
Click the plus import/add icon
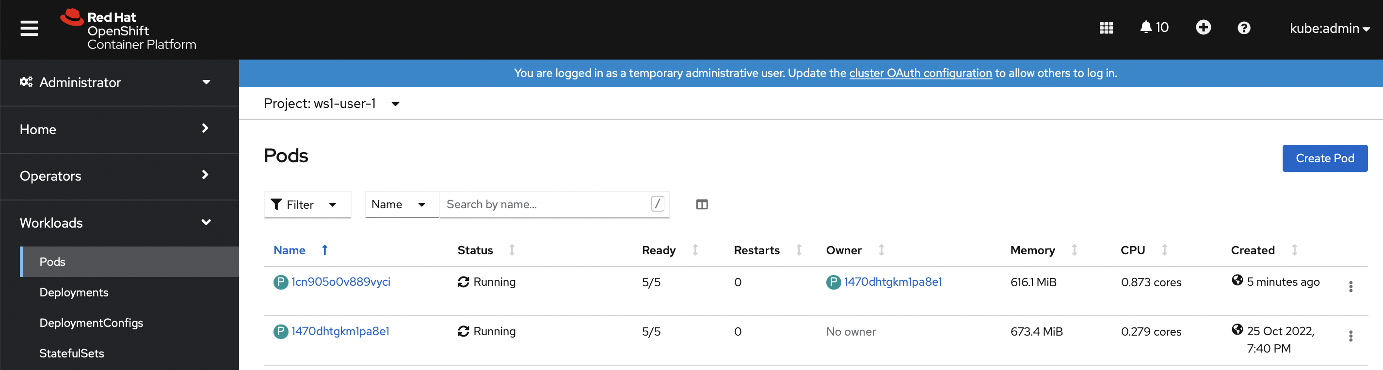point(1203,27)
